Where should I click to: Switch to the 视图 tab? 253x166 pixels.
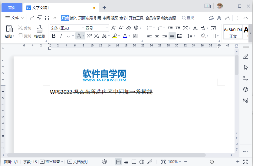115,18
